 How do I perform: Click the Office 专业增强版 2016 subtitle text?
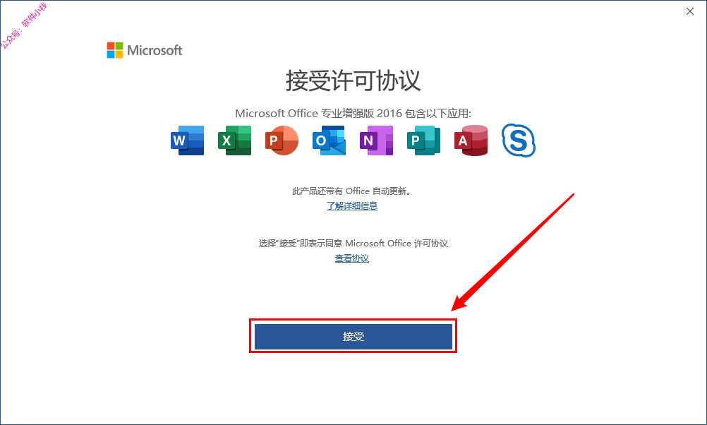[353, 113]
